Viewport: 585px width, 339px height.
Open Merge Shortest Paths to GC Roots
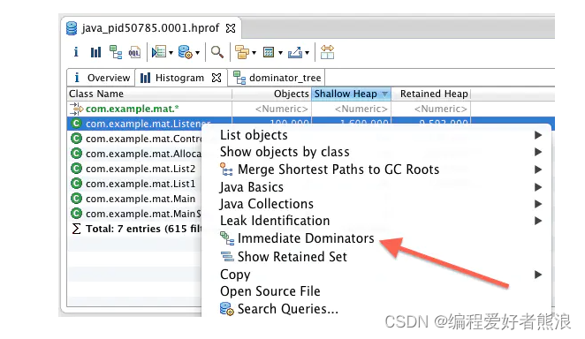coord(376,169)
